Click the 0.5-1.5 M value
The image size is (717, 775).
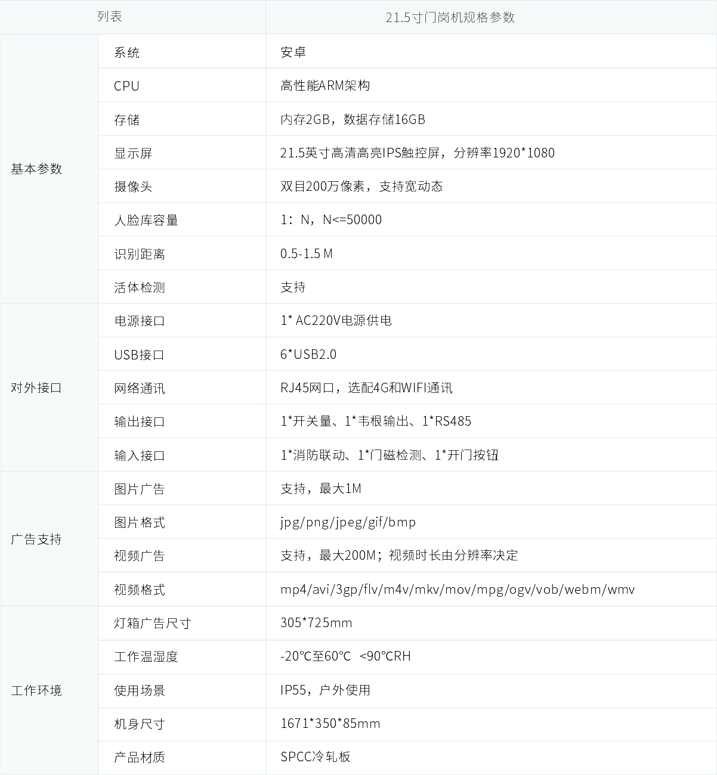[307, 253]
